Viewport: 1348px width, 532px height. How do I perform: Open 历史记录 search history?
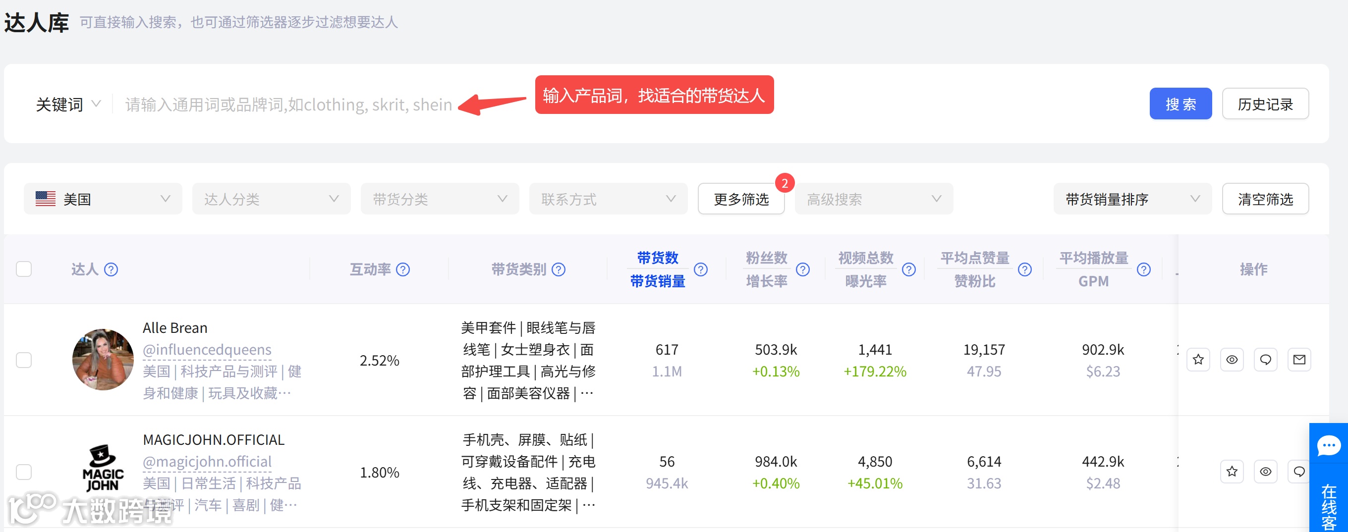[x=1265, y=104]
